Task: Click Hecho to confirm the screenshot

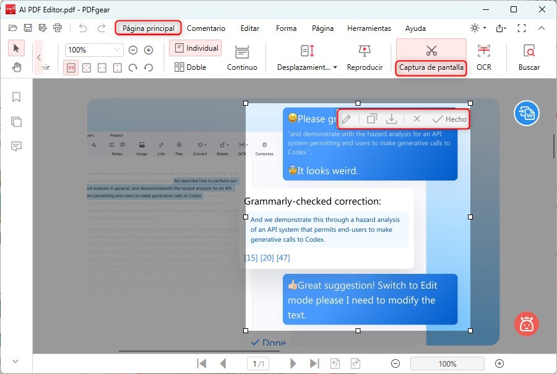Action: coord(449,119)
